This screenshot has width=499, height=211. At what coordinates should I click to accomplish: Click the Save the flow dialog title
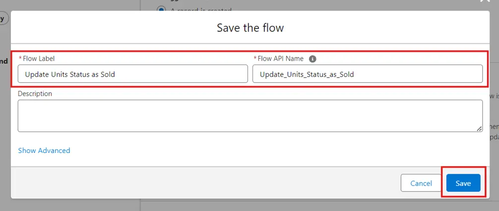point(250,28)
